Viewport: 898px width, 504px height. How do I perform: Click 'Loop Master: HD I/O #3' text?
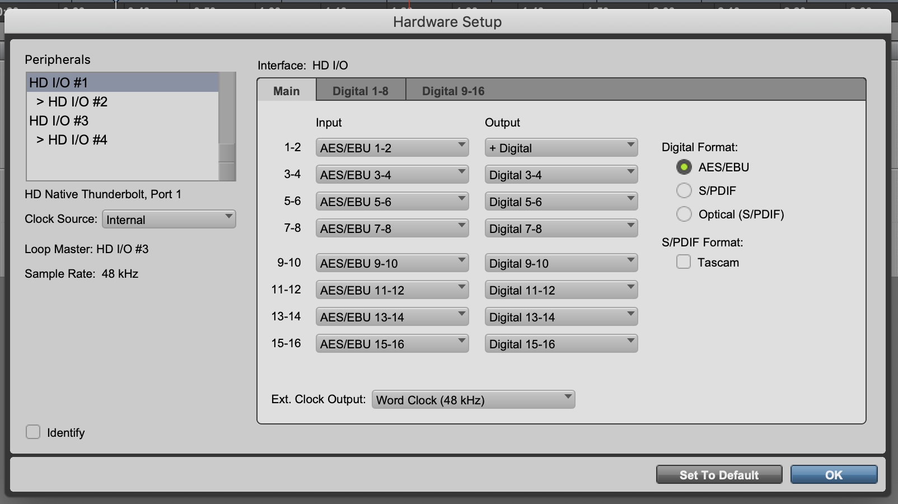(86, 249)
